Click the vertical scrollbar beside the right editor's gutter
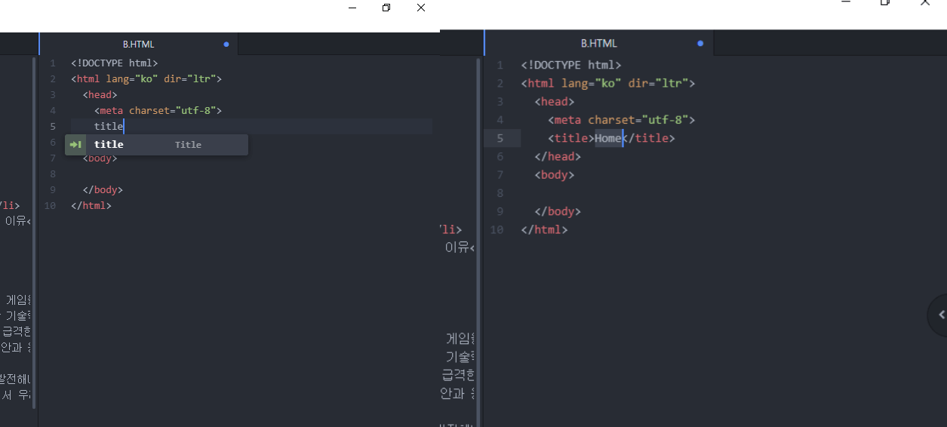The height and width of the screenshot is (427, 947). (x=479, y=241)
